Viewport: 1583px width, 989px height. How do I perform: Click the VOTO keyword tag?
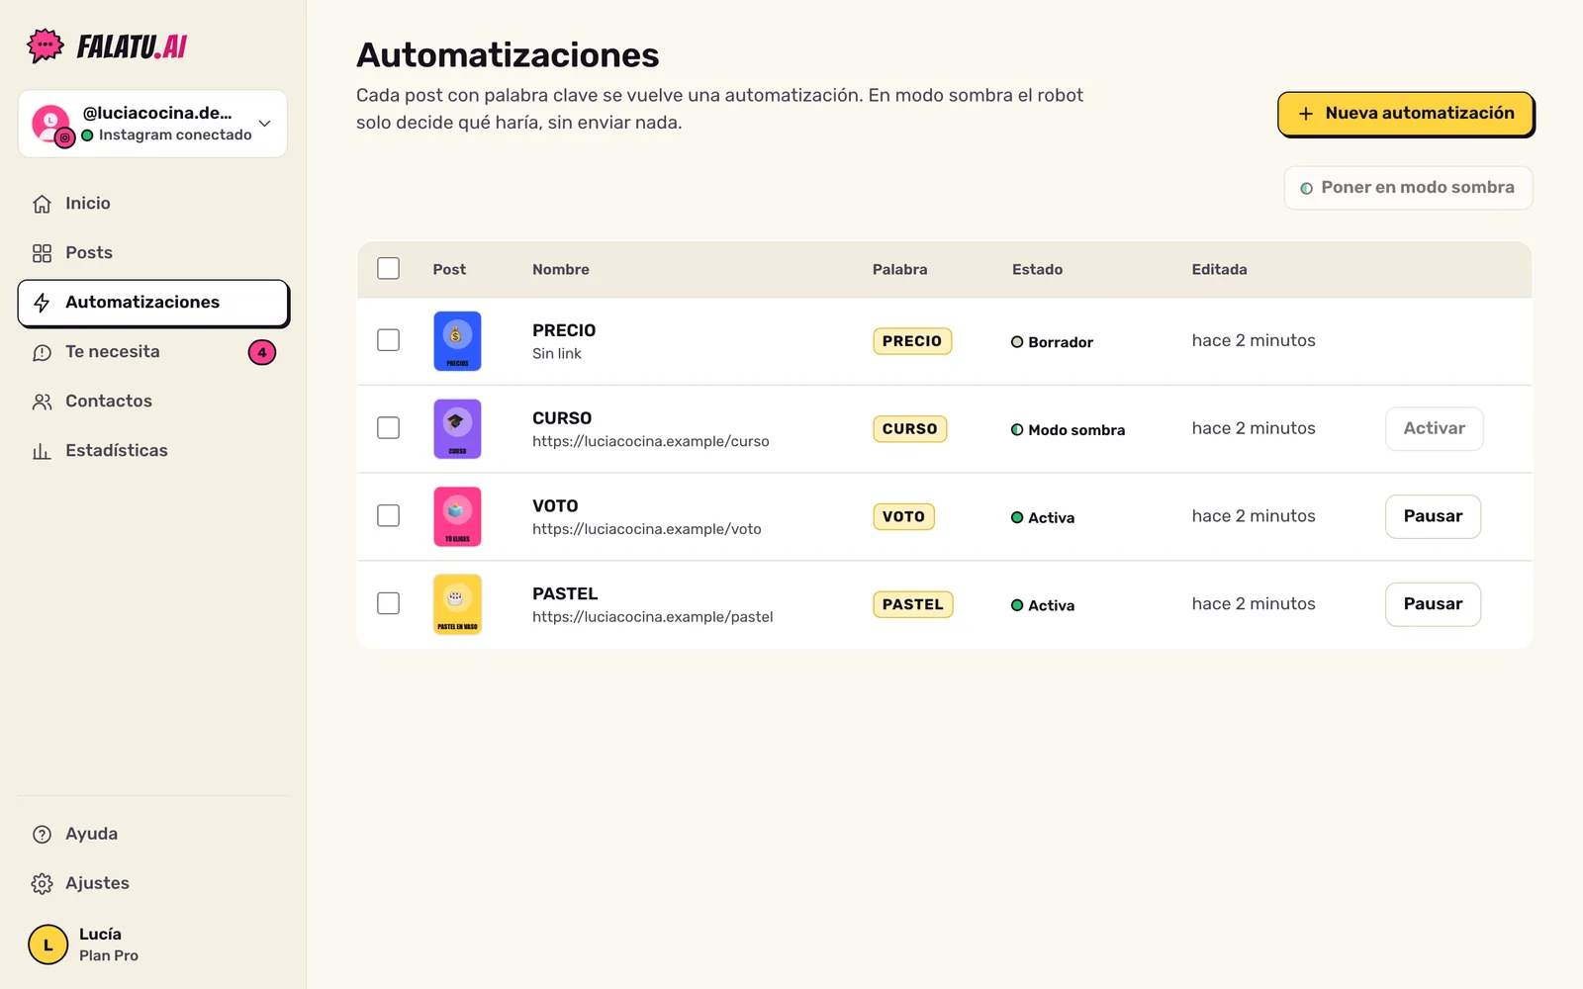click(903, 516)
